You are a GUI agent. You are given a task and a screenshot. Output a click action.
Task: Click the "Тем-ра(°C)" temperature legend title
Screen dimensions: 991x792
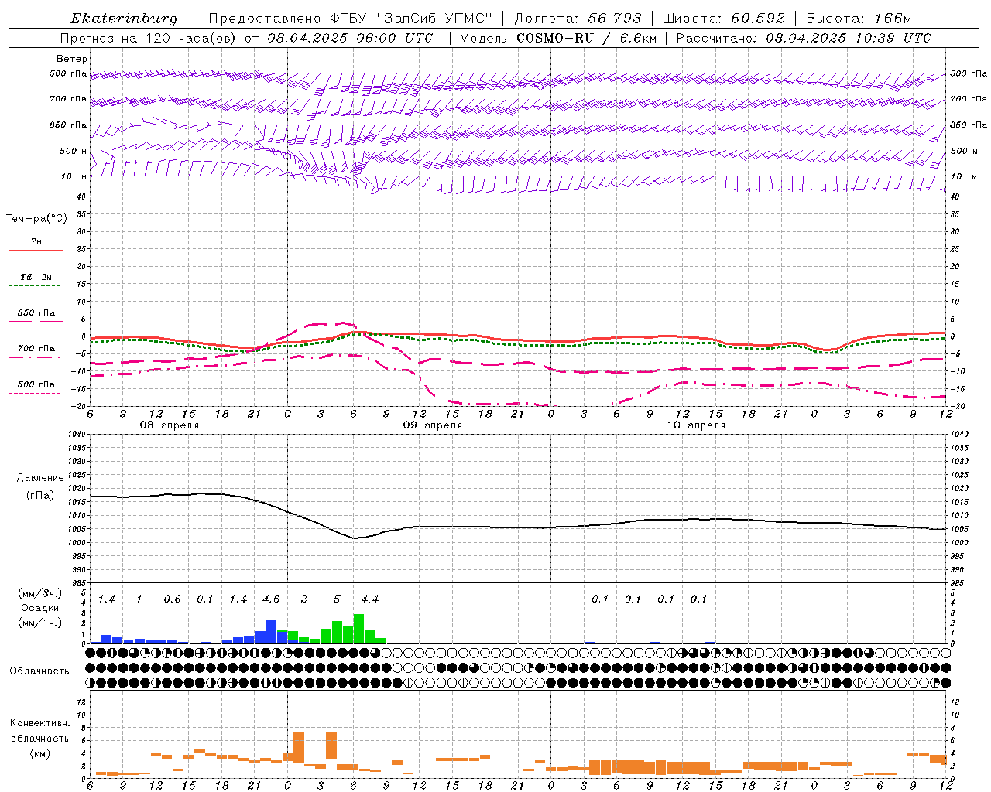point(36,219)
